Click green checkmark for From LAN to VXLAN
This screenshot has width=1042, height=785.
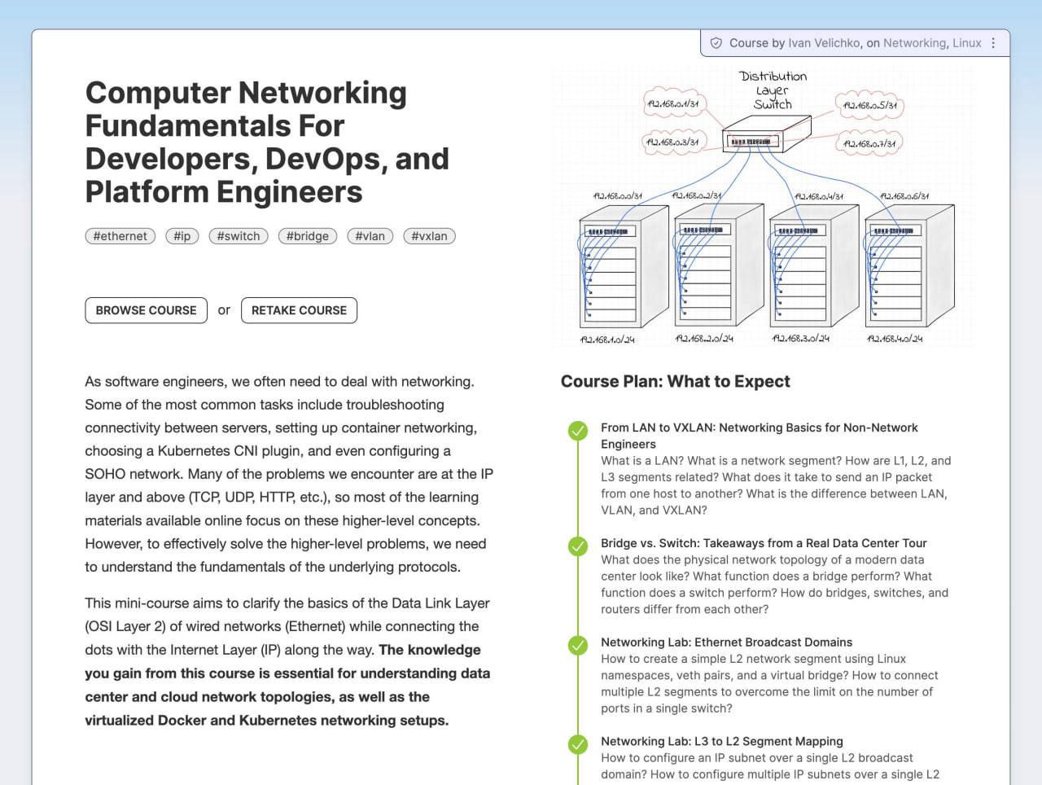pos(578,431)
